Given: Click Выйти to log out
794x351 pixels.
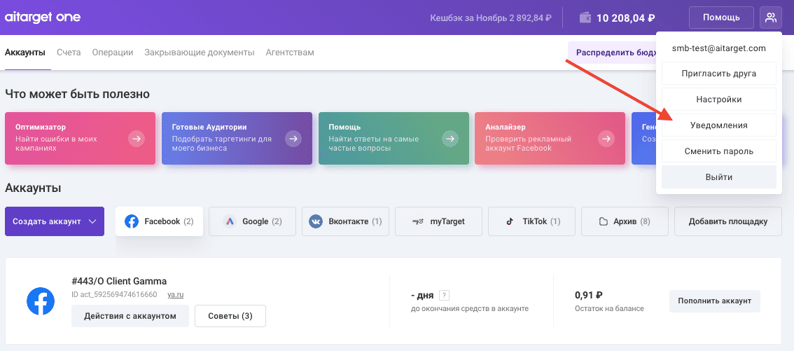Looking at the screenshot, I should click(719, 177).
